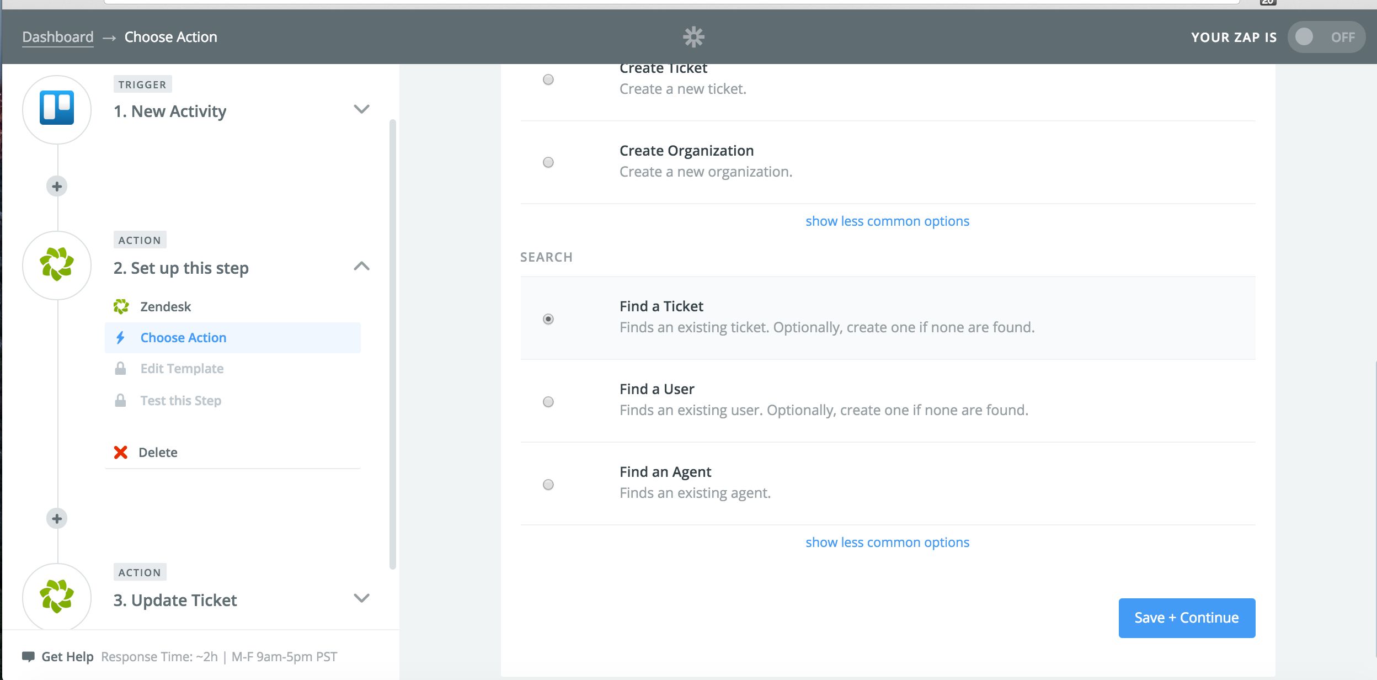Open the Zendesk app sub-step
Image resolution: width=1377 pixels, height=680 pixels.
(165, 307)
